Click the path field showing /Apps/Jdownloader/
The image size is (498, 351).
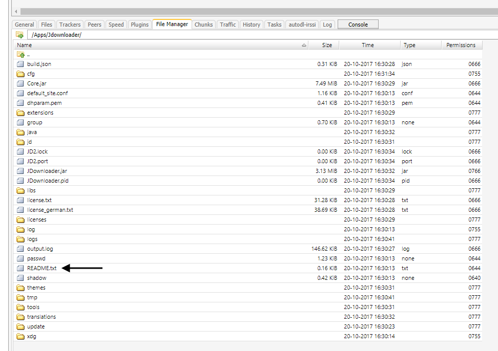tap(262, 35)
